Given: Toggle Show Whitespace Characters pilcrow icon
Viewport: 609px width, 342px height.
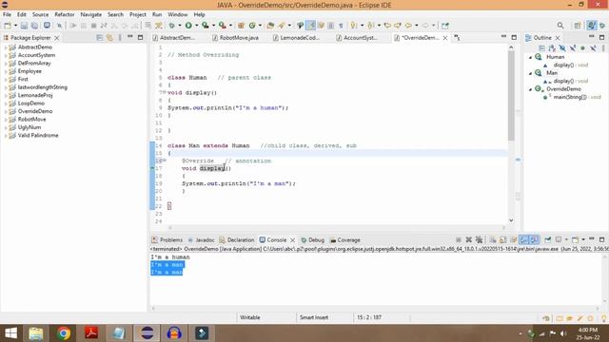Looking at the screenshot, I should coord(341,26).
